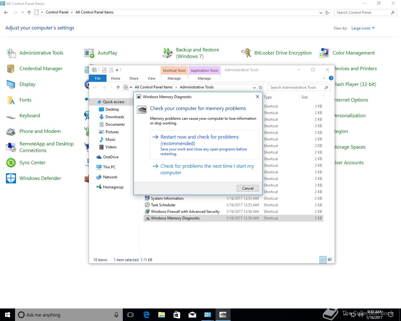Choose Restart now and check for problems
The height and width of the screenshot is (321, 401).
[204, 145]
